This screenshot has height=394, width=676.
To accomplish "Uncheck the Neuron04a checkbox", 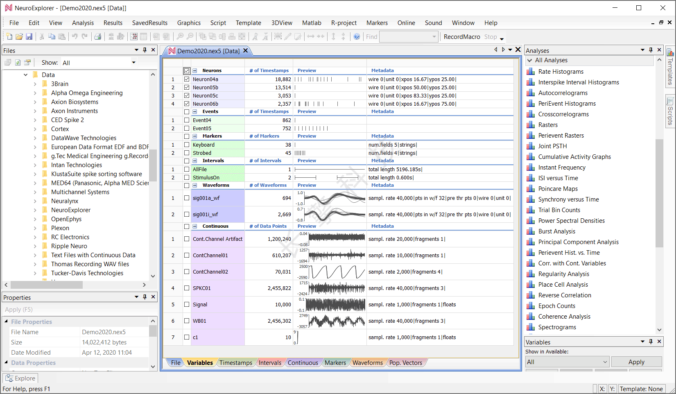I will (187, 79).
